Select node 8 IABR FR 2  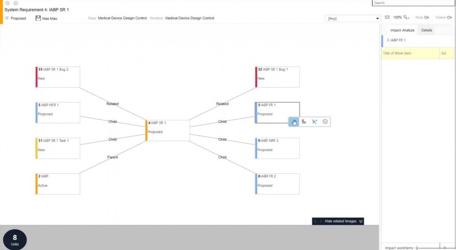[x=277, y=184]
